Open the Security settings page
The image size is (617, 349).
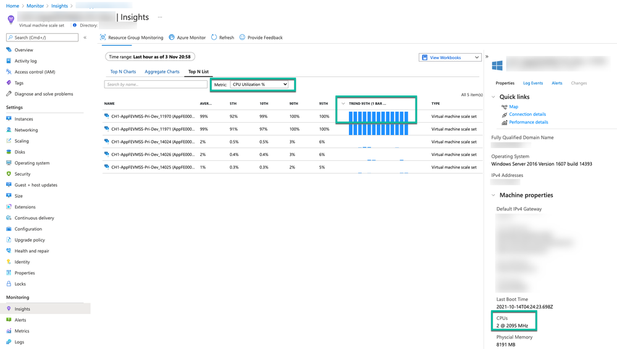click(22, 174)
